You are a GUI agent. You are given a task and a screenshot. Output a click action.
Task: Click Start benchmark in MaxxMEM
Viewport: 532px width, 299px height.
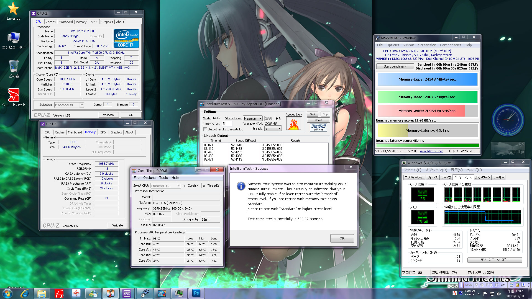tap(395, 66)
